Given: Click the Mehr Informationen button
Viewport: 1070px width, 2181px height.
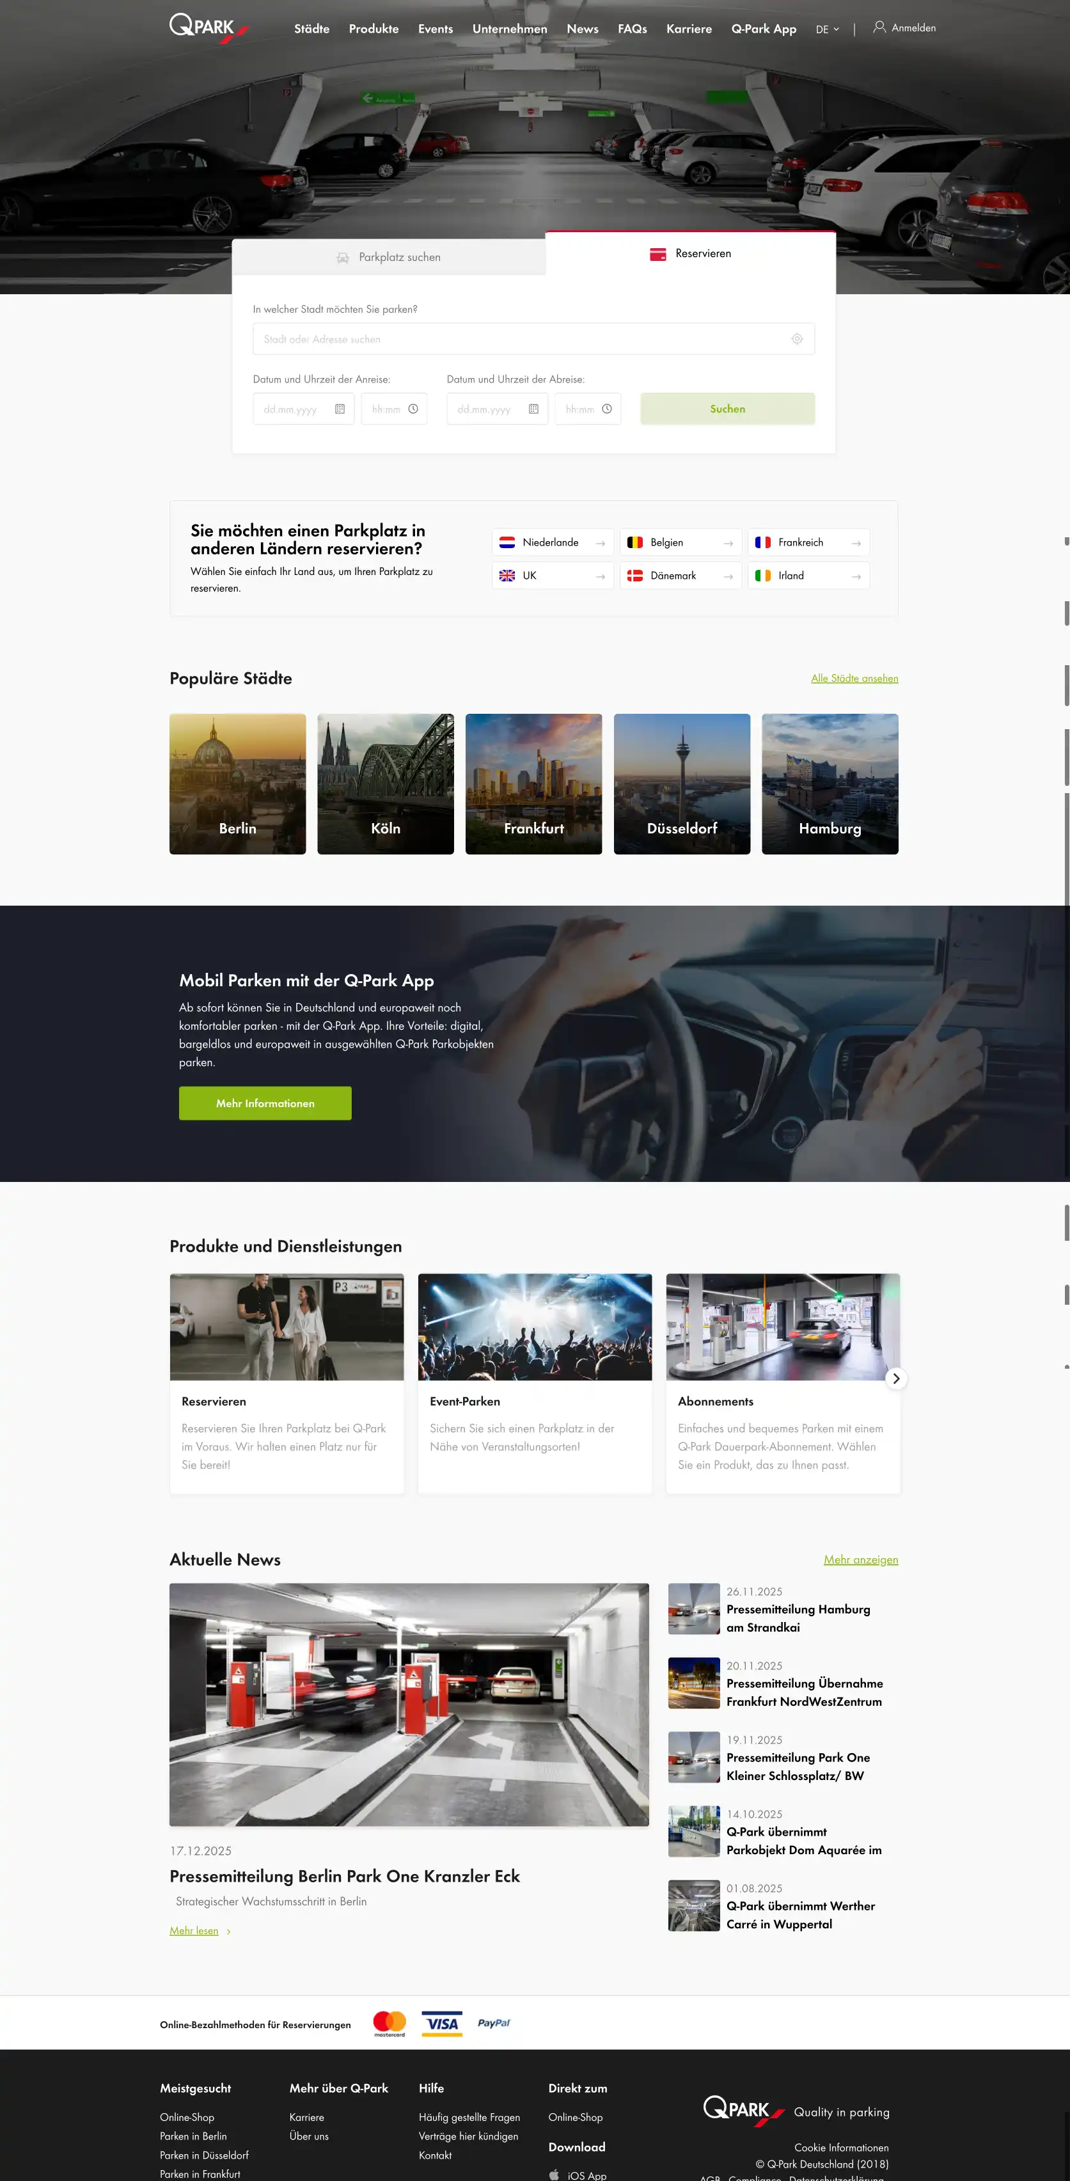Looking at the screenshot, I should pyautogui.click(x=265, y=1103).
